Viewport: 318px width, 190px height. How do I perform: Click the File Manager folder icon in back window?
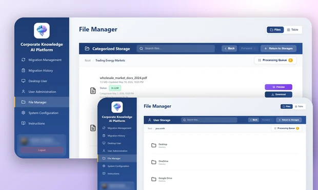click(x=23, y=102)
